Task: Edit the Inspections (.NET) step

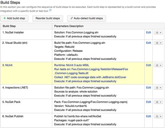Action: coord(148,87)
